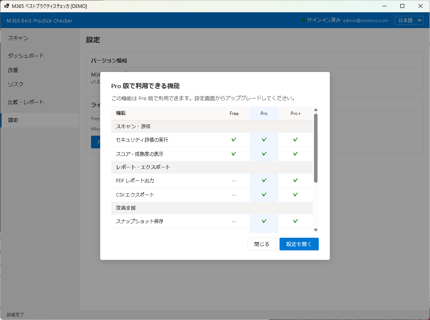Click the Pro+ checkmark for CSV エクスポート

(x=295, y=194)
